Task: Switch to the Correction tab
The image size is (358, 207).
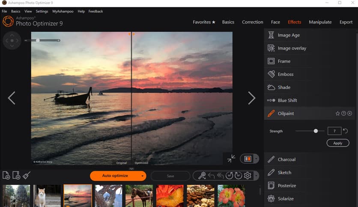Action: [253, 22]
